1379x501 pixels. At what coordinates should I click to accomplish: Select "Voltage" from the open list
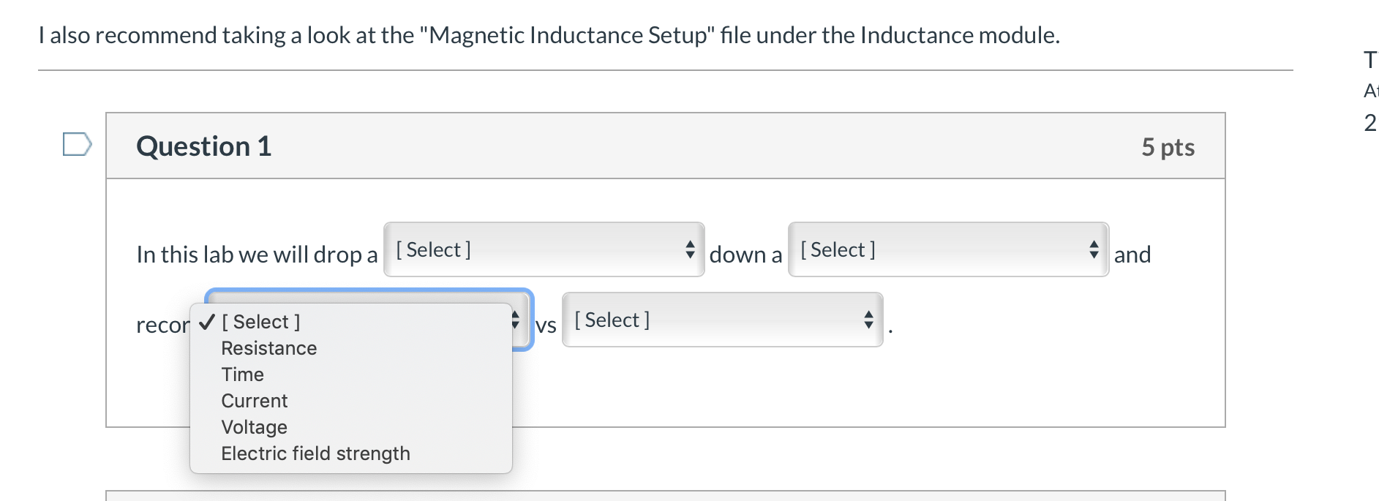tap(253, 427)
